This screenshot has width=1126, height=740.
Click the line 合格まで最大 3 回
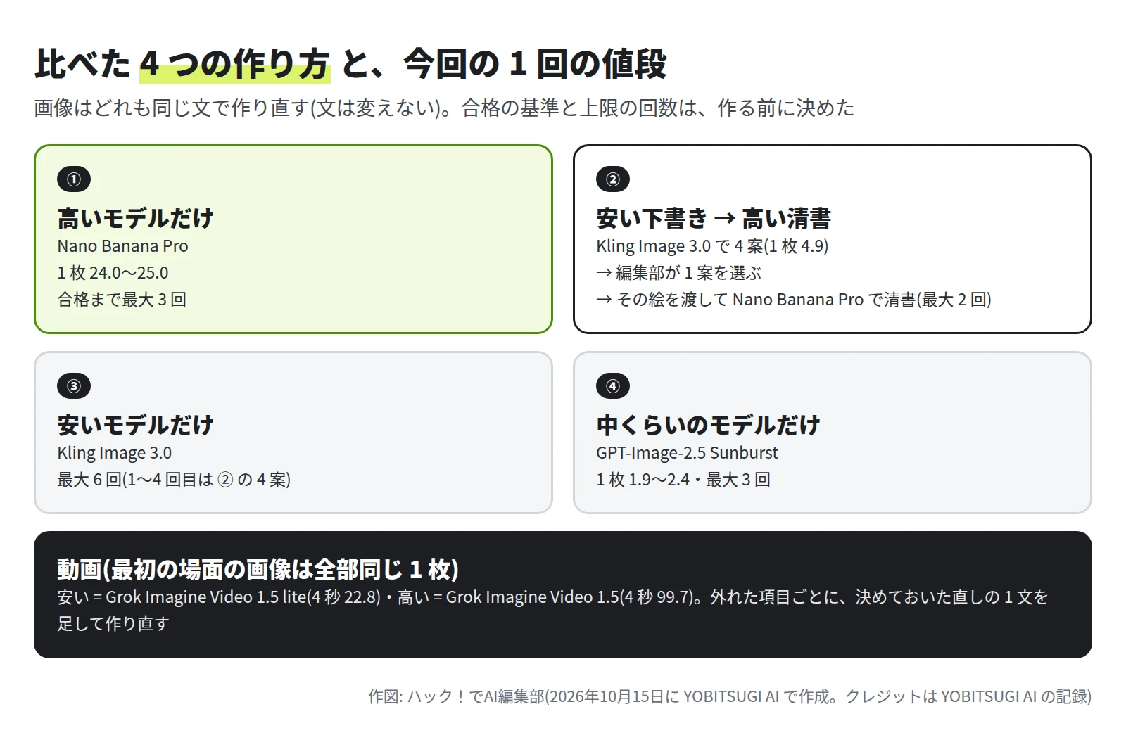(122, 300)
